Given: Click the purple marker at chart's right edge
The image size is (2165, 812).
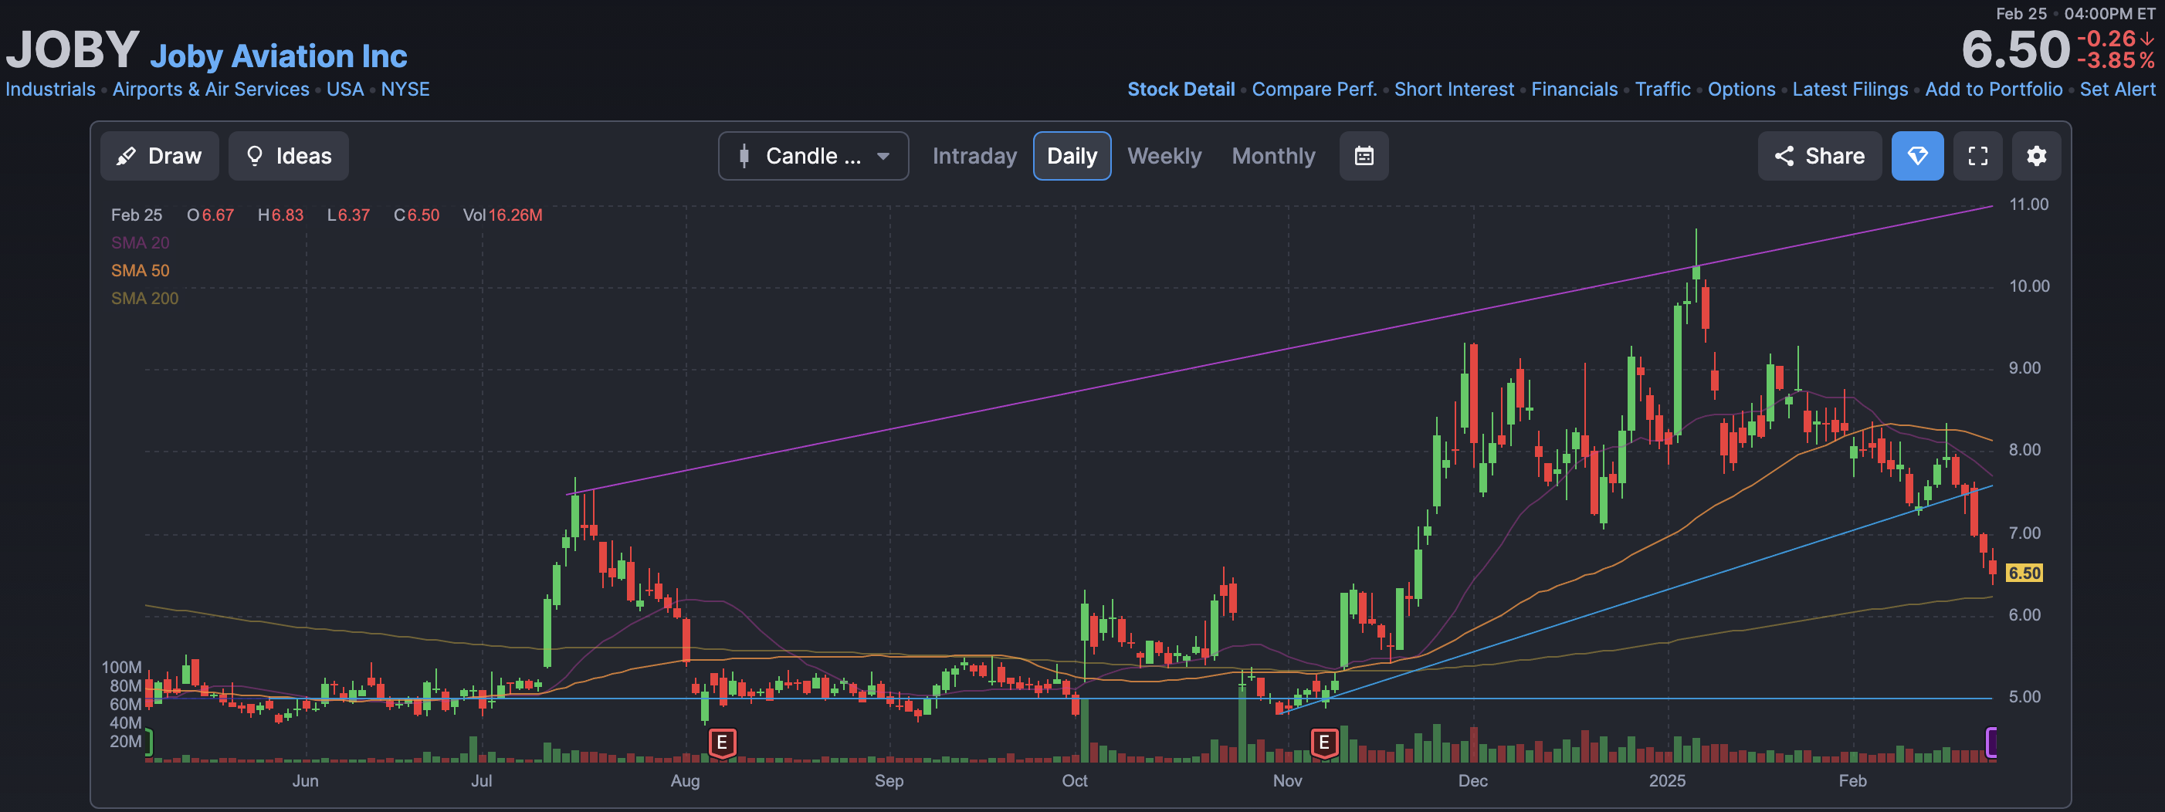Looking at the screenshot, I should point(1991,743).
